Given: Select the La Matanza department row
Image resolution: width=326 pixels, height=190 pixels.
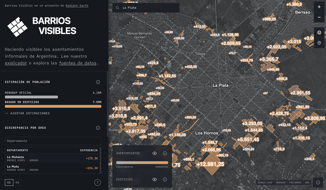Looking at the screenshot, I should pos(53,158).
